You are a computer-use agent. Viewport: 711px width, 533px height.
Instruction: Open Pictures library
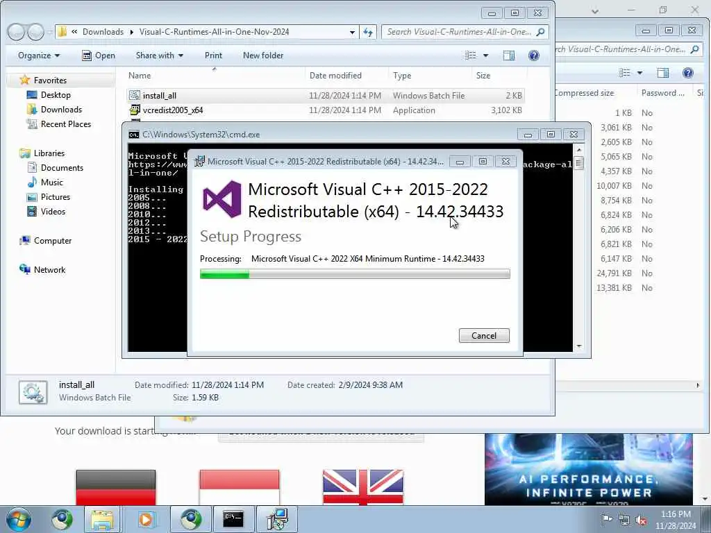click(56, 196)
